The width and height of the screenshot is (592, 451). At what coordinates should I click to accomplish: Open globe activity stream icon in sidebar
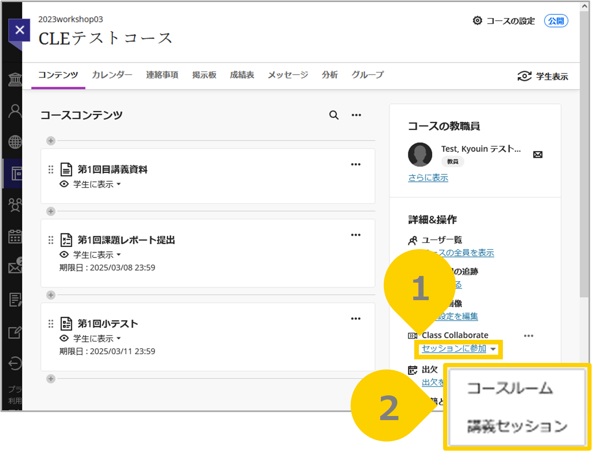click(15, 142)
